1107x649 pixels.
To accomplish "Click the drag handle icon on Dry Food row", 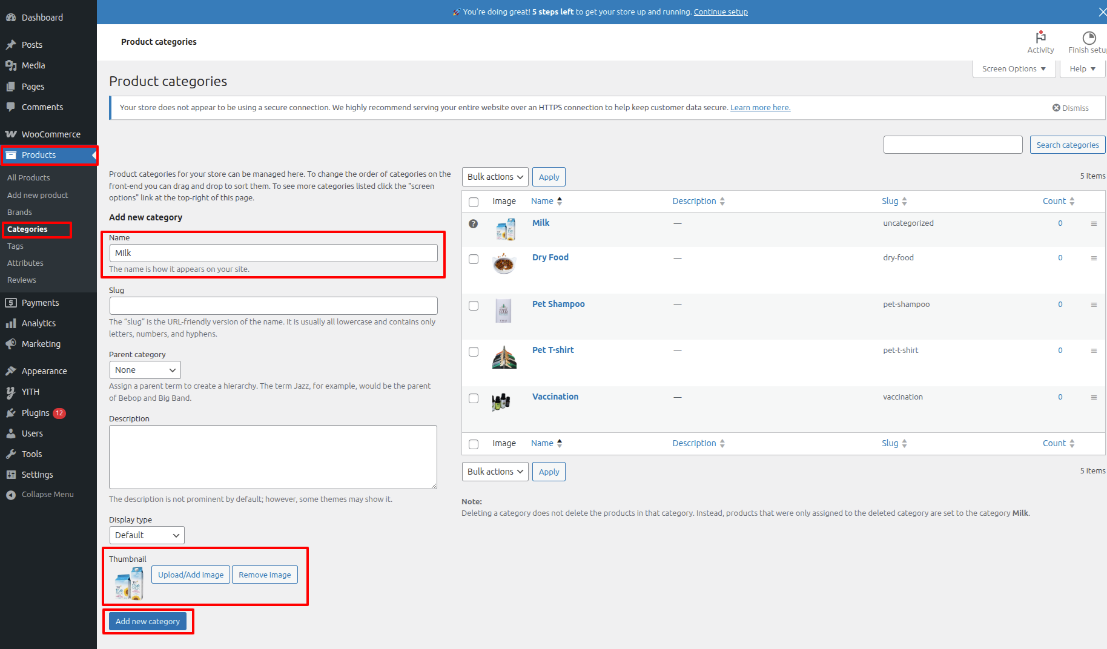I will pyautogui.click(x=1094, y=259).
